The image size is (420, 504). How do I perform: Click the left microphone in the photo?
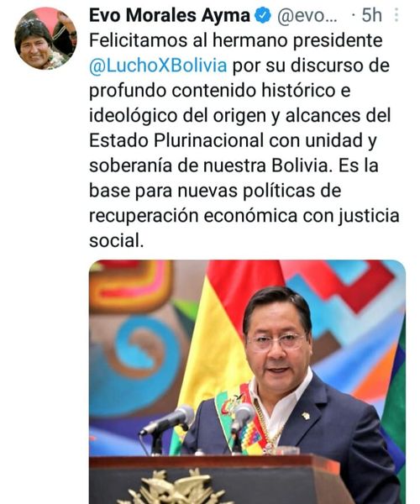[168, 421]
